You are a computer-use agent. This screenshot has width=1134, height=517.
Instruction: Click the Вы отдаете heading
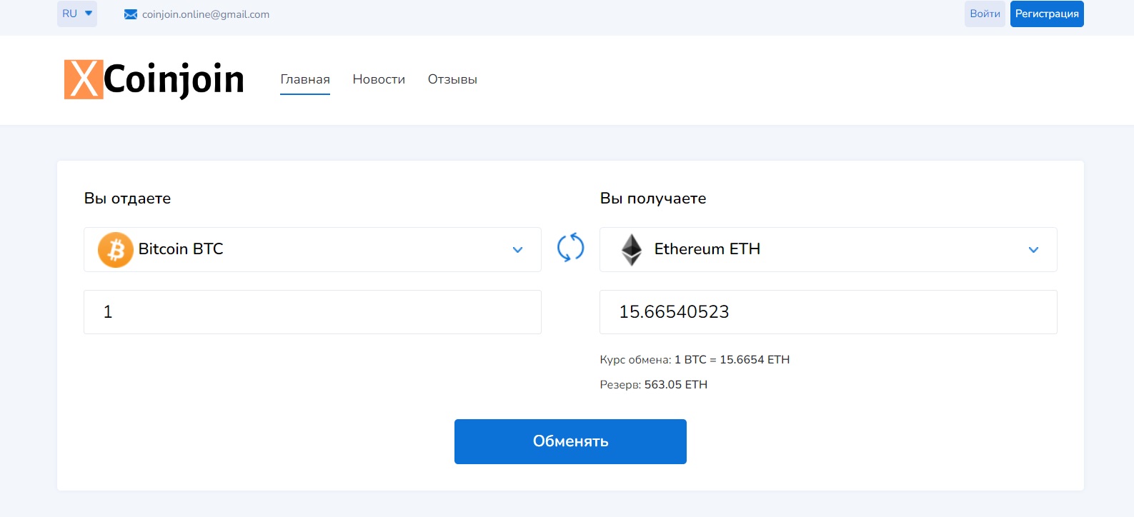tap(127, 199)
